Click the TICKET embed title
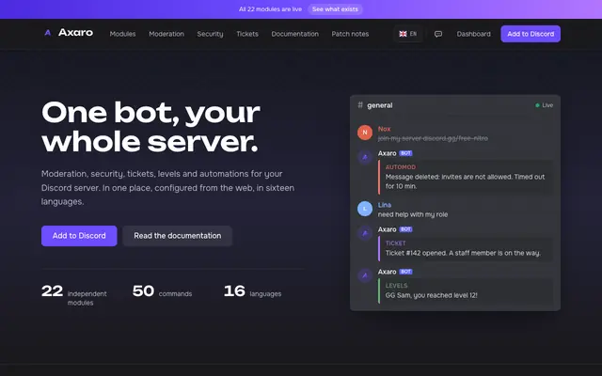The image size is (602, 376). point(395,243)
